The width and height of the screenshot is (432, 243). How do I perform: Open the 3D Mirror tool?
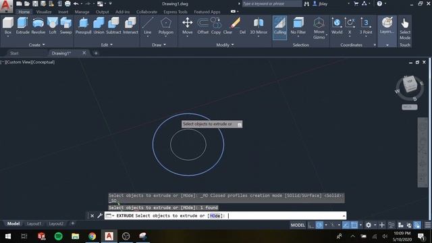pos(259,26)
